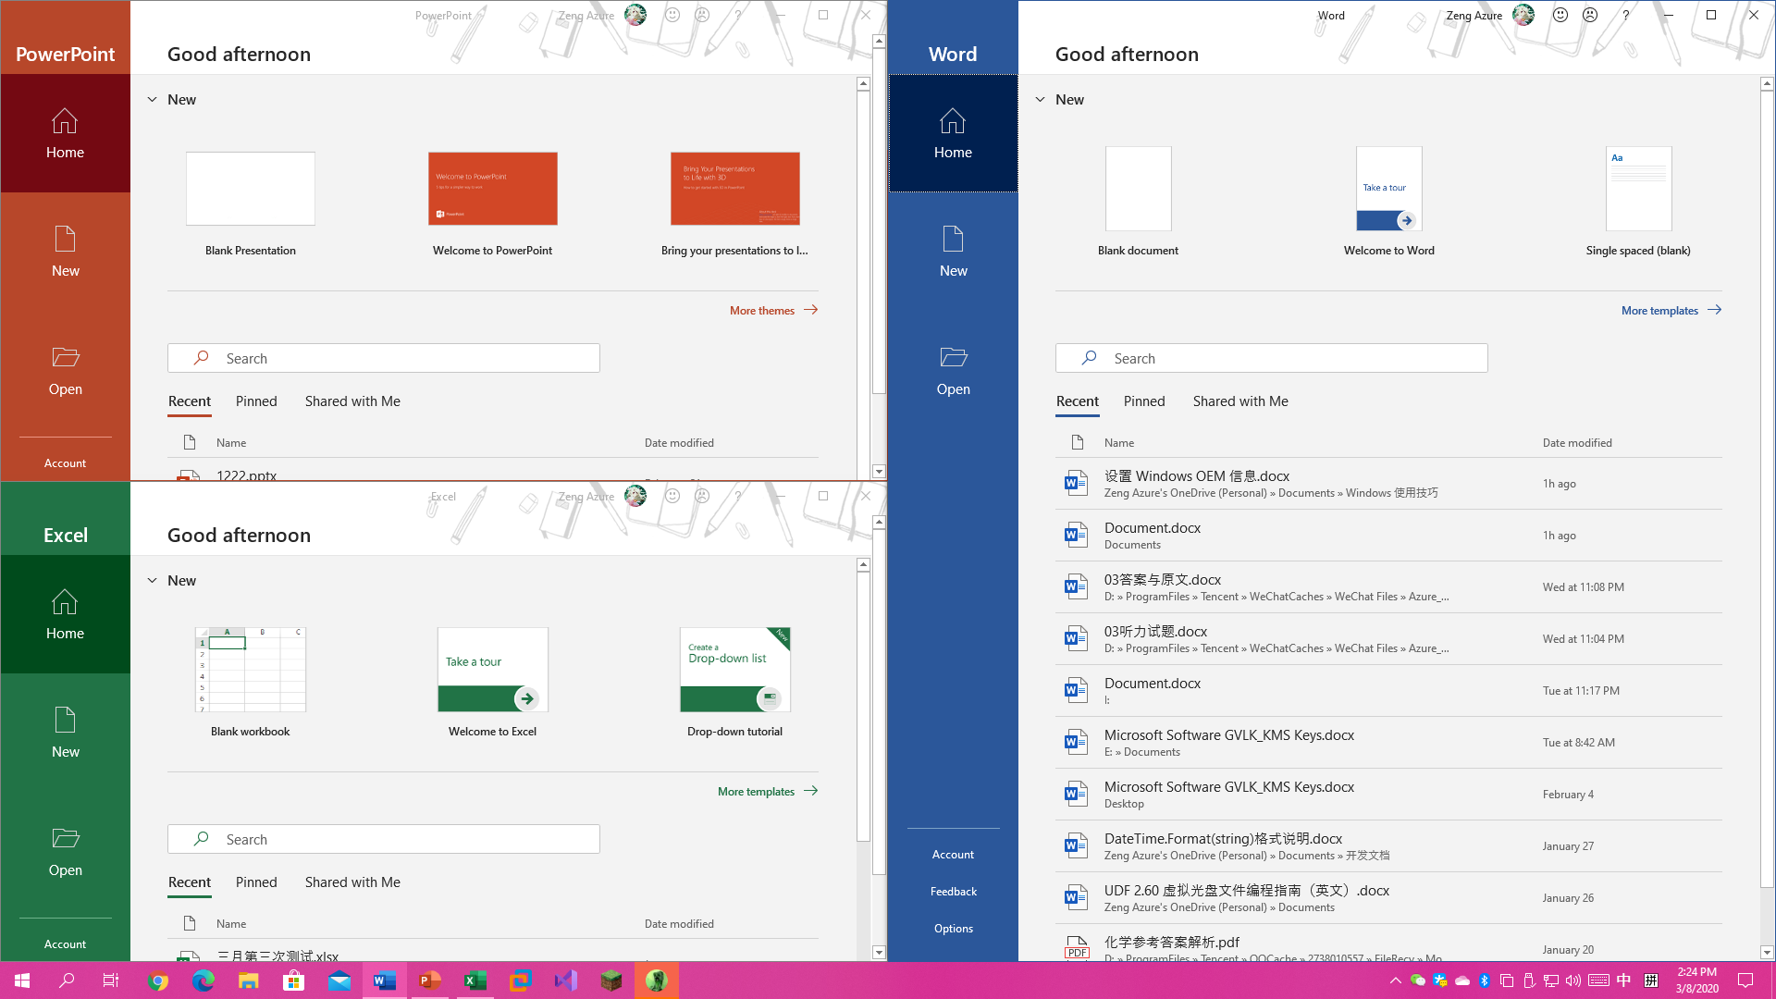Open Microsoft Edge from the taskbar

point(203,980)
